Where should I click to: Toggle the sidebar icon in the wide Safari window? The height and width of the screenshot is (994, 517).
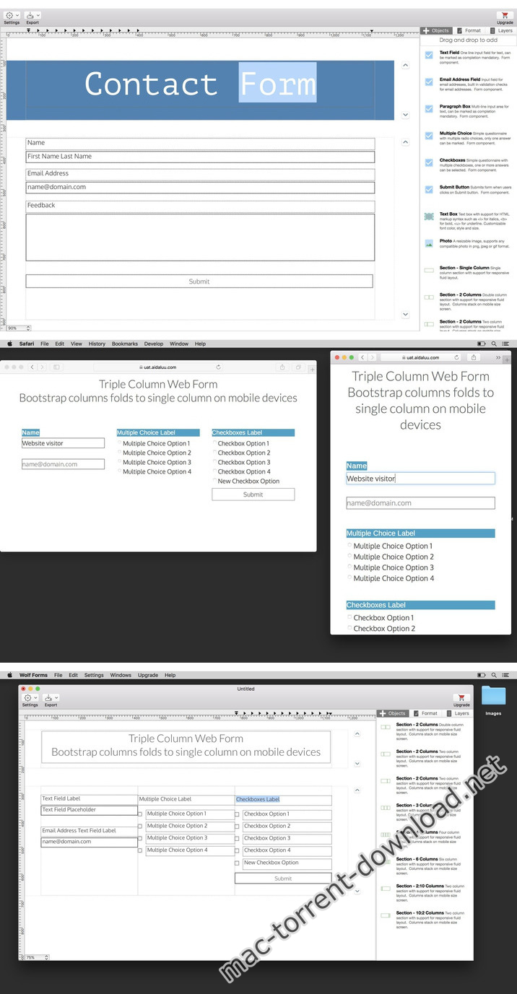(x=56, y=367)
